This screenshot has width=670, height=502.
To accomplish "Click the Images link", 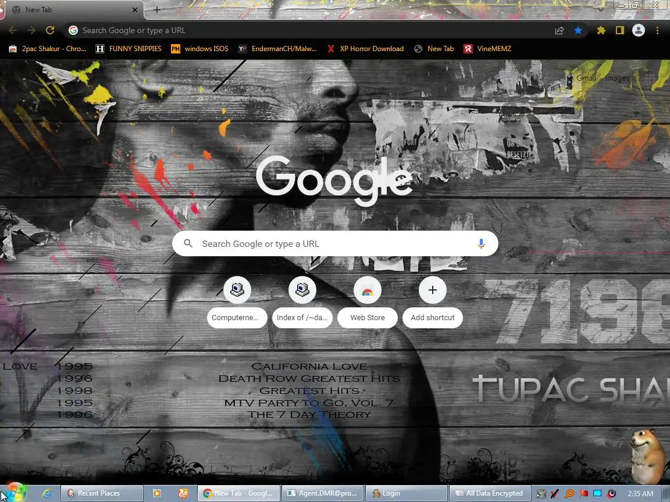I will click(617, 78).
